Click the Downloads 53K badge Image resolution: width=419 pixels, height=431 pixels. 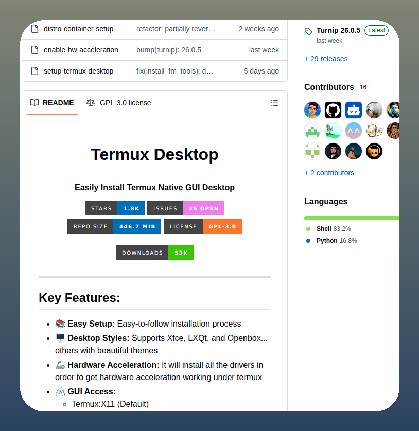pyautogui.click(x=154, y=253)
